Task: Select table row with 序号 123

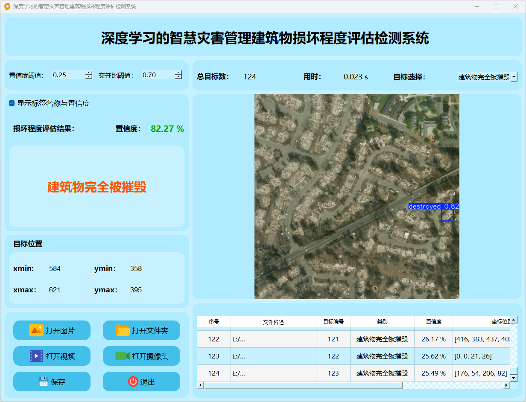Action: tap(213, 356)
